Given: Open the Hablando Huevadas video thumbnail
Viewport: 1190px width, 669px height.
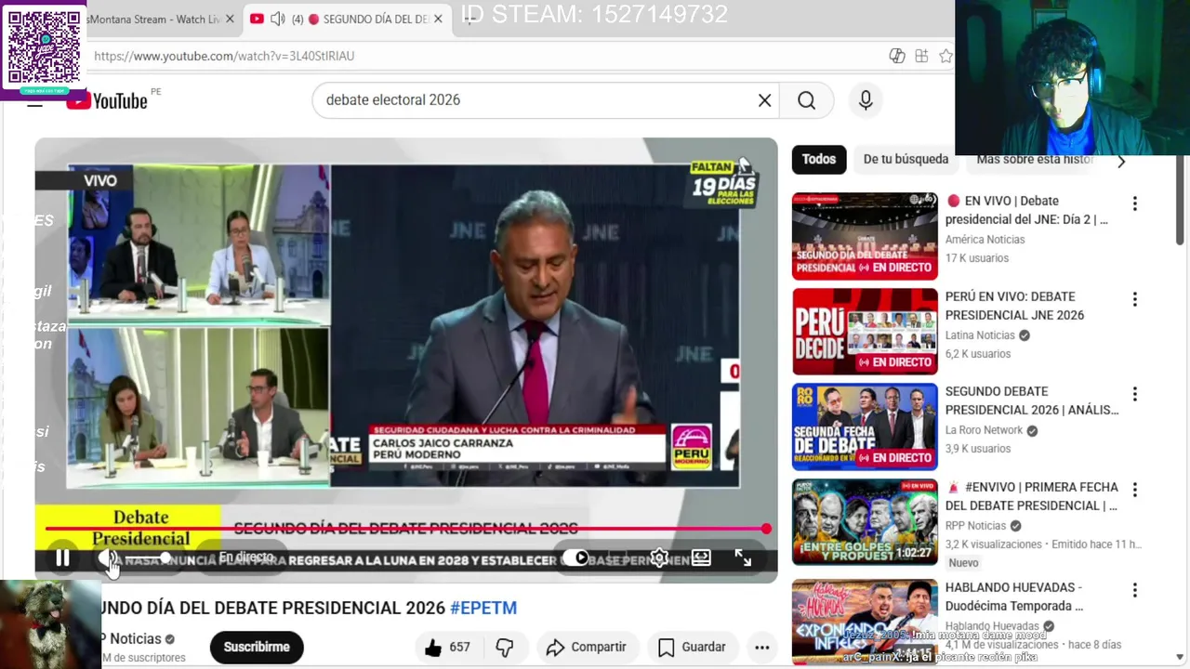Looking at the screenshot, I should (865, 621).
